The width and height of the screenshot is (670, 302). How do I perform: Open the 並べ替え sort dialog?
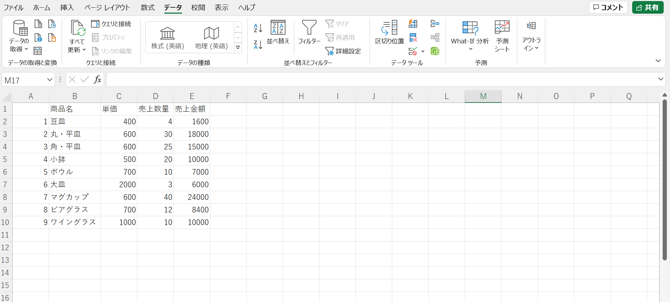point(278,32)
